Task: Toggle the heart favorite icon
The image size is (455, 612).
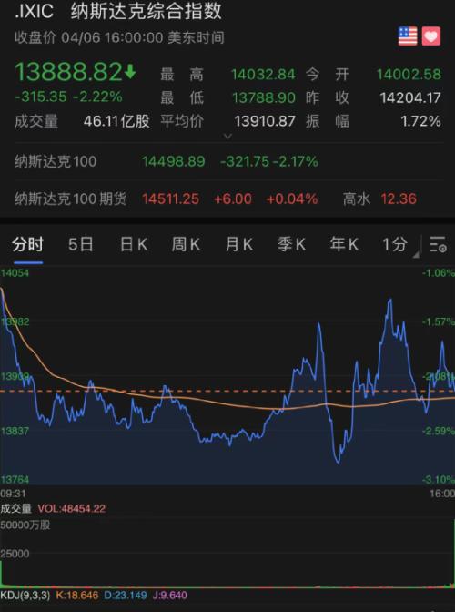Action: click(431, 36)
